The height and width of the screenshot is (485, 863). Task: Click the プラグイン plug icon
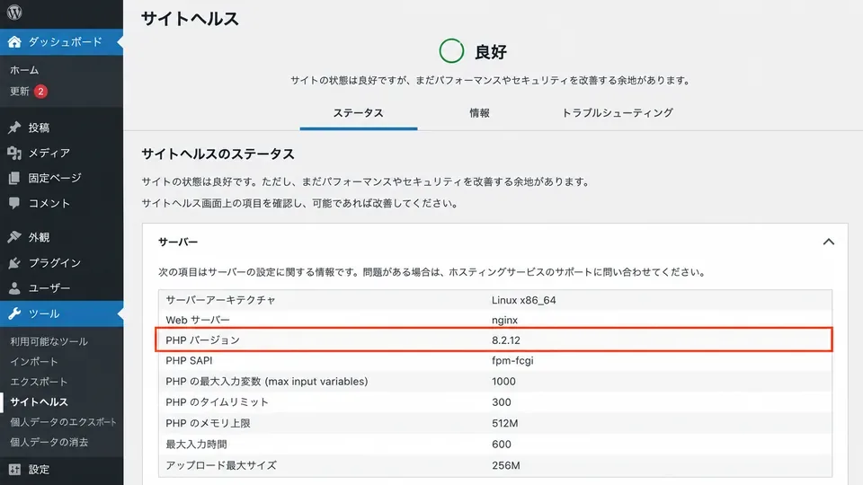coord(14,263)
